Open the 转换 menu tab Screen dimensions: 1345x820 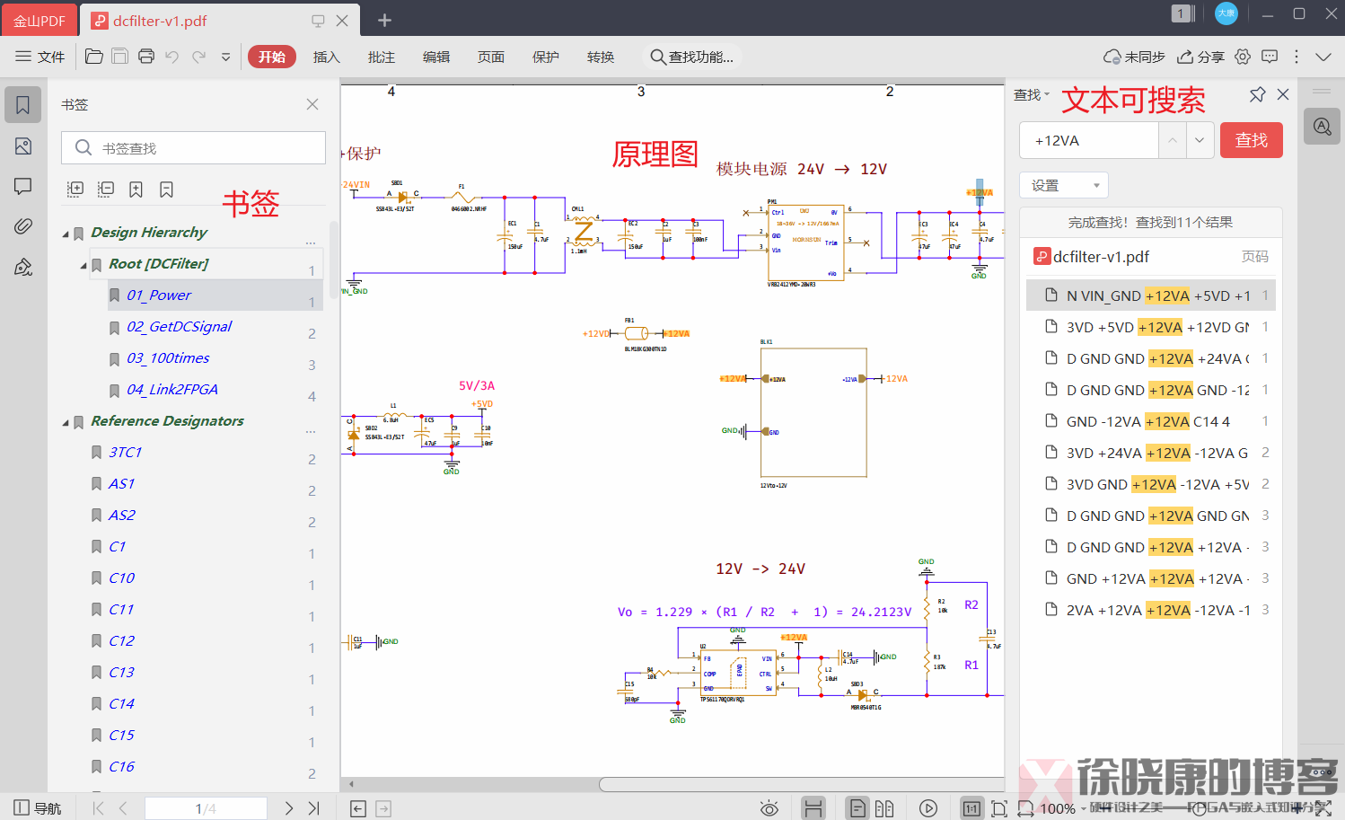point(601,57)
